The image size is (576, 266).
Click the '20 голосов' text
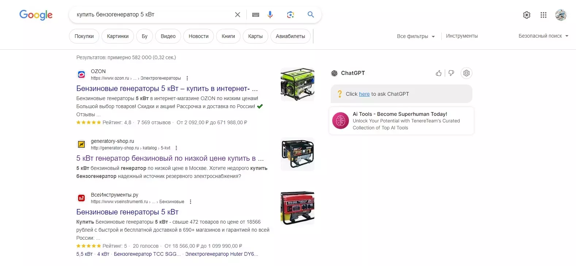click(x=146, y=246)
